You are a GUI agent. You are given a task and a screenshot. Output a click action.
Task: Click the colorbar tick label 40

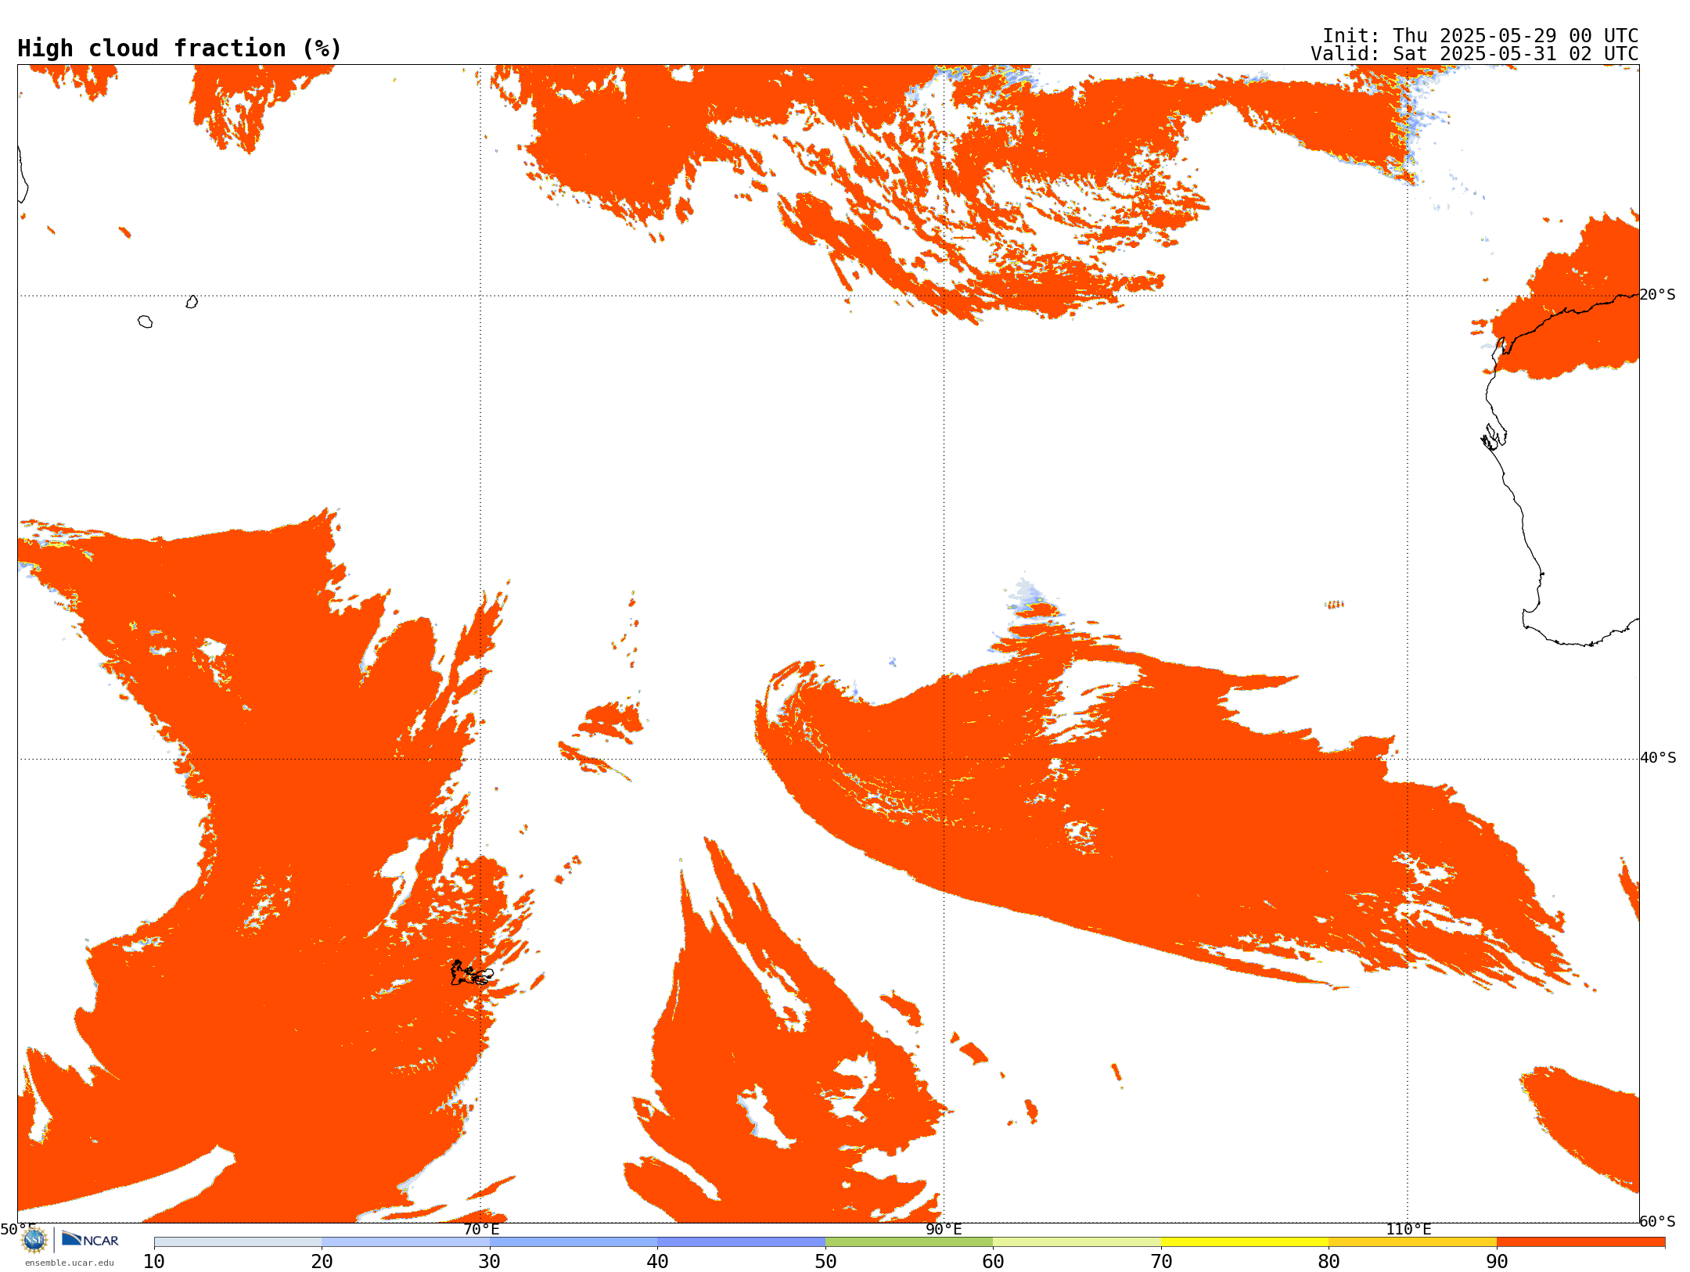[x=657, y=1262]
